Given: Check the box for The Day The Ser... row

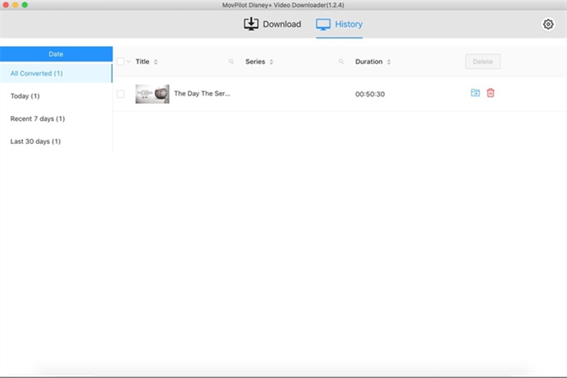Looking at the screenshot, I should click(x=120, y=94).
